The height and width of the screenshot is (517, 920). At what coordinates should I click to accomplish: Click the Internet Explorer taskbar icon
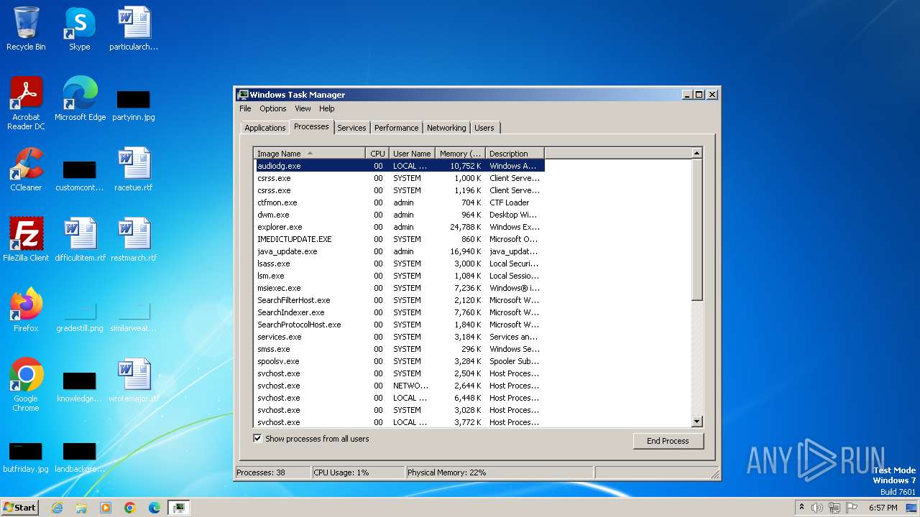57,508
